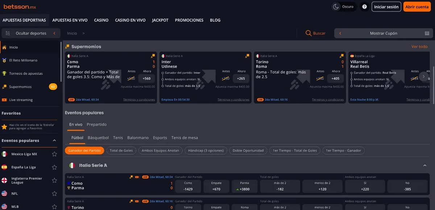The width and height of the screenshot is (435, 210).
Task: Click Mexico flag icon in sidebar
Action: [4, 154]
